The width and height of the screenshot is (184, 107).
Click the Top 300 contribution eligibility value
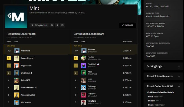pyautogui.click(x=150, y=46)
